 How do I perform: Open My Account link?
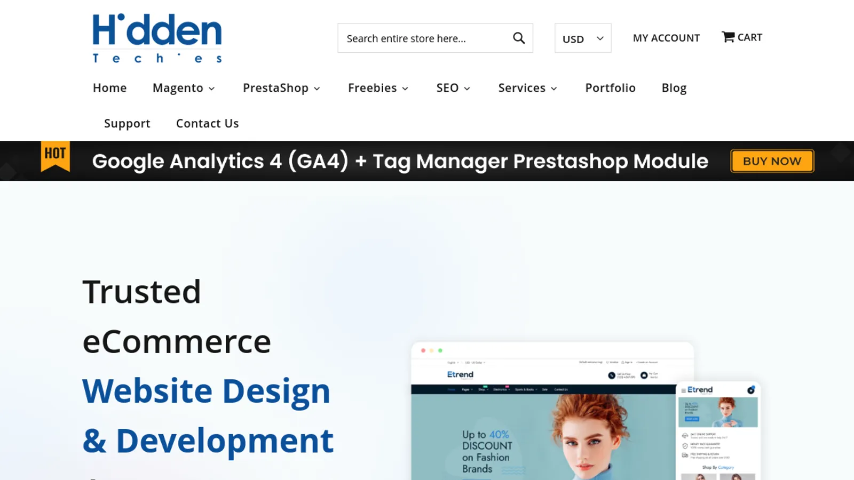666,38
